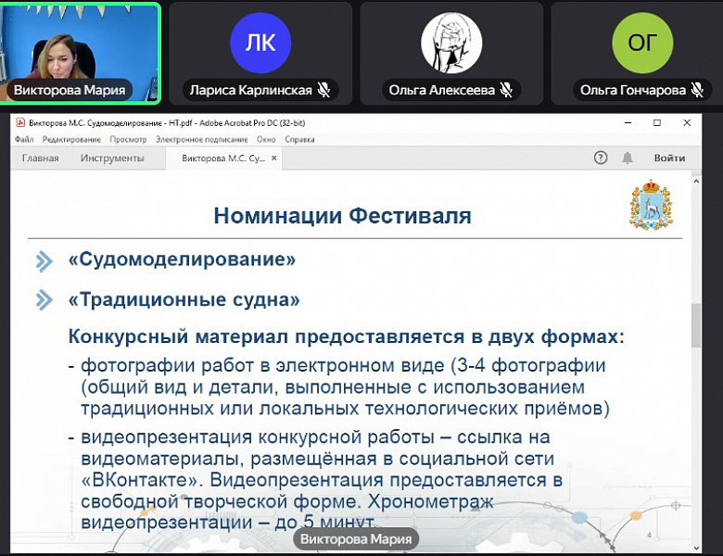Switch to the Инструменты tab
This screenshot has height=556, width=723.
coord(112,158)
